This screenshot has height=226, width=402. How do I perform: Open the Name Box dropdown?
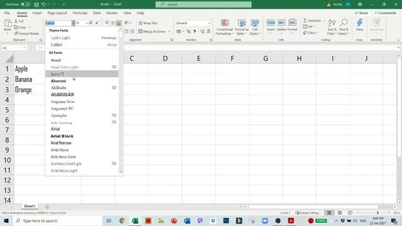click(25, 48)
